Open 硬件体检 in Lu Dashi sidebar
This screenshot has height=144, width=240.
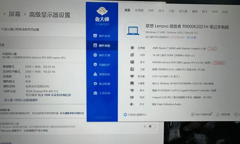click(x=102, y=36)
